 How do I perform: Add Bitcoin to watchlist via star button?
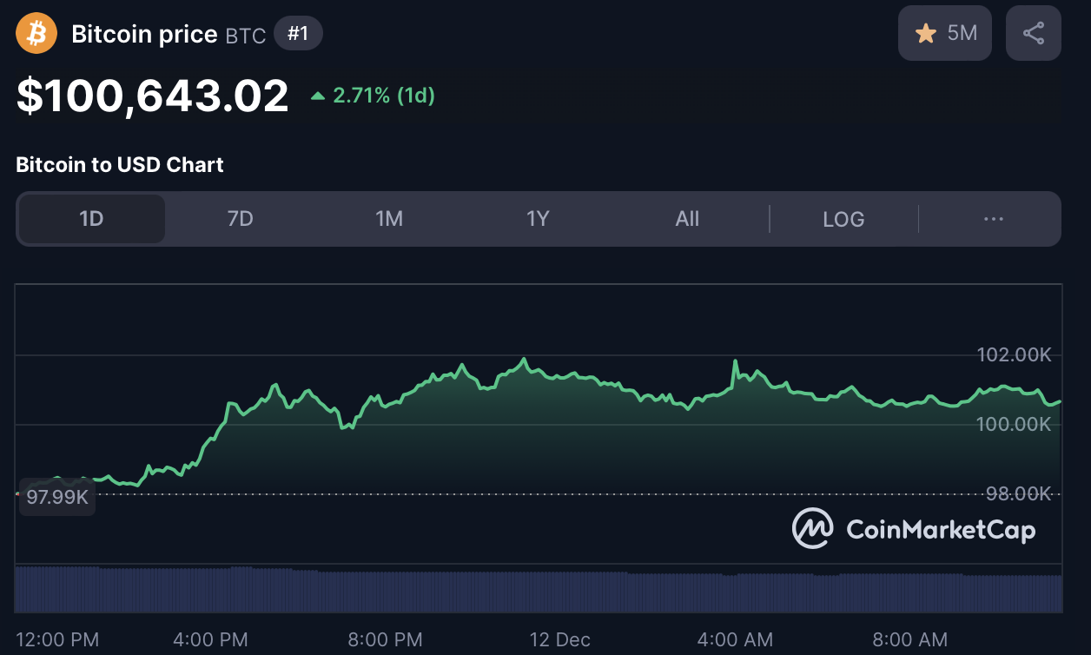(x=944, y=34)
